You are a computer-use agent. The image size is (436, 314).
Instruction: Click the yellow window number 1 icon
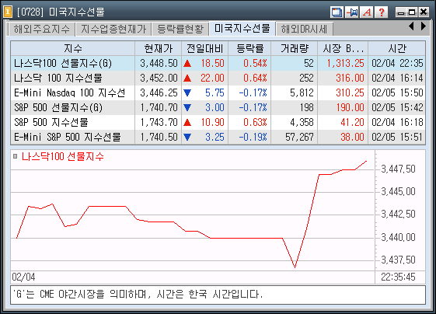8,12
